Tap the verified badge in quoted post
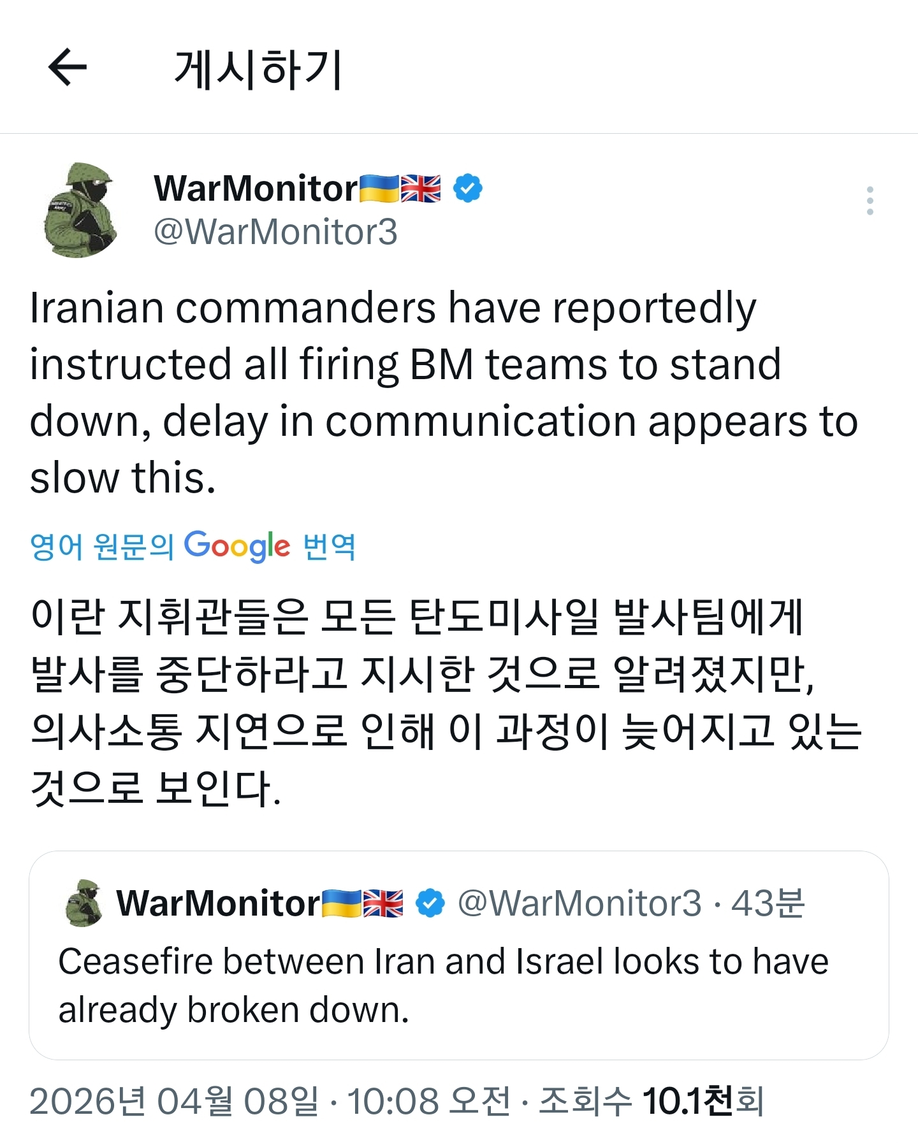The image size is (918, 1145). (430, 904)
